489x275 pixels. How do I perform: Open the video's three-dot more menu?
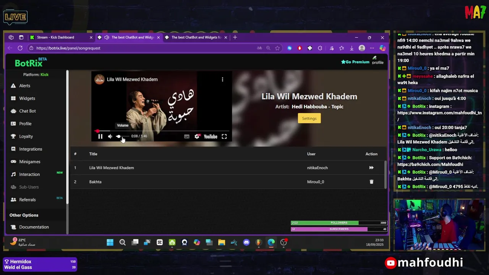(x=222, y=79)
